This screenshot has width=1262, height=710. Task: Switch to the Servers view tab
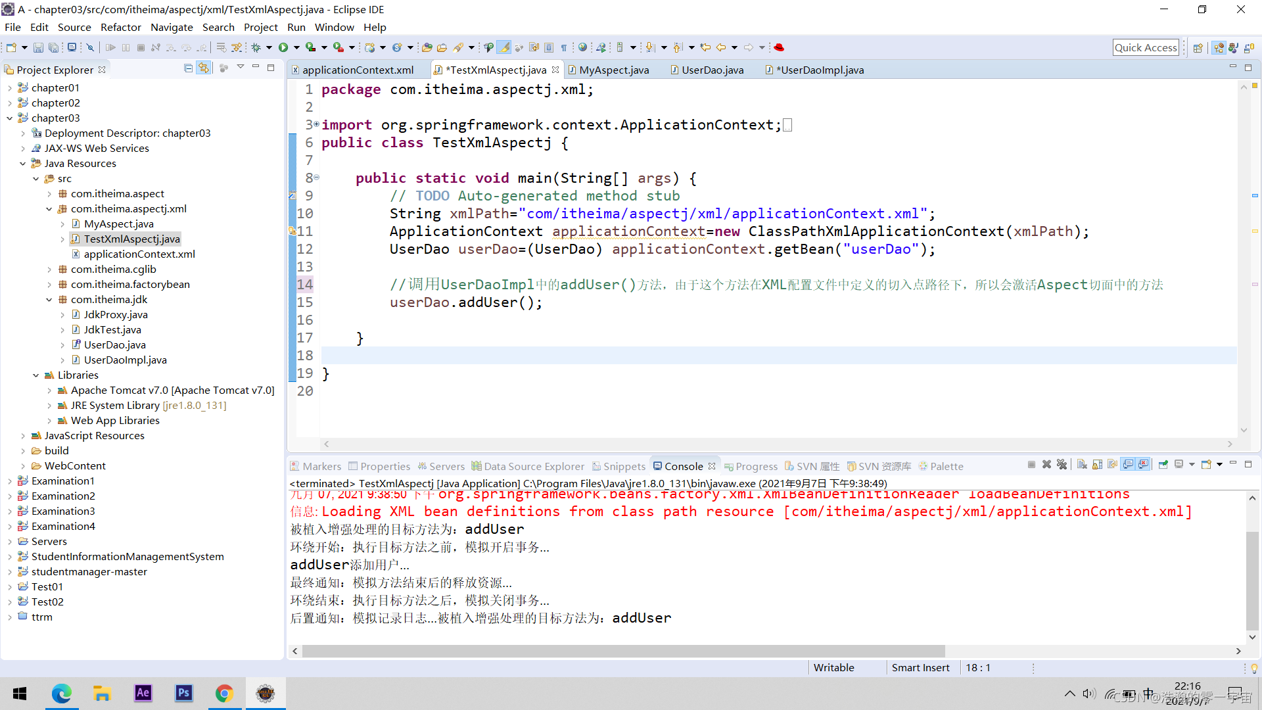pyautogui.click(x=446, y=466)
